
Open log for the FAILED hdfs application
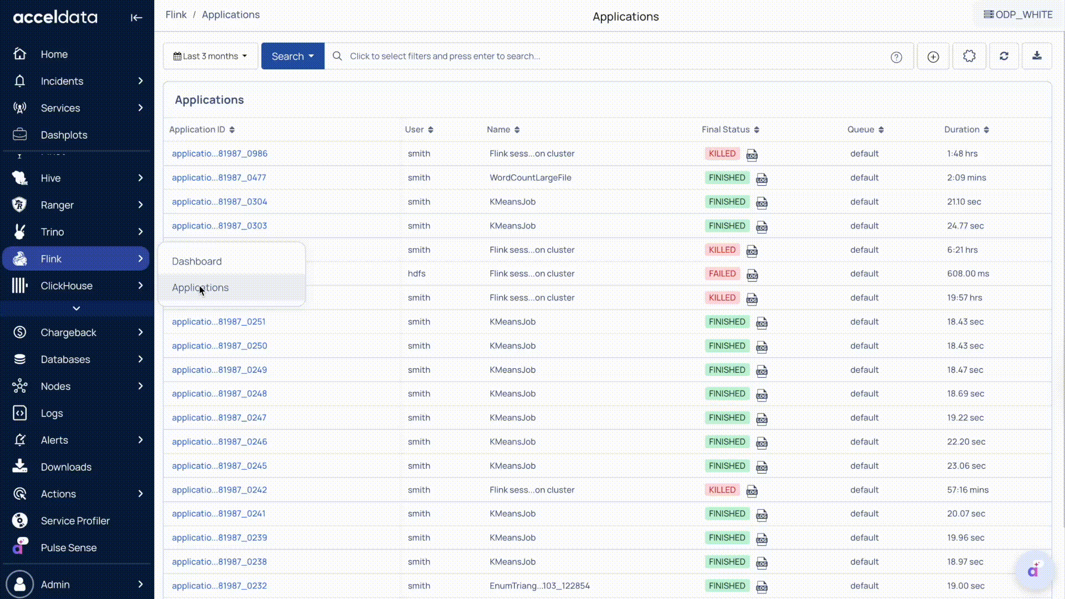[x=752, y=275]
